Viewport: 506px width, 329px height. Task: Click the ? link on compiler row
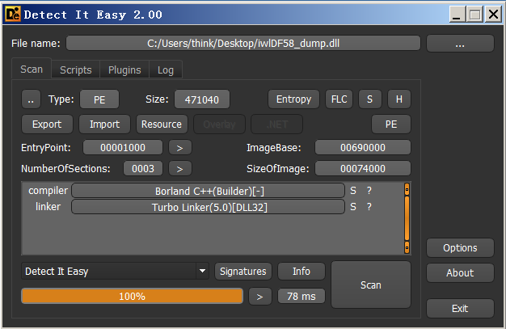[369, 191]
